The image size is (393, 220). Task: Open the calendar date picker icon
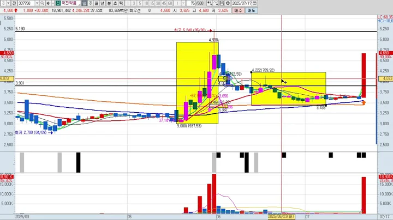pos(254,3)
